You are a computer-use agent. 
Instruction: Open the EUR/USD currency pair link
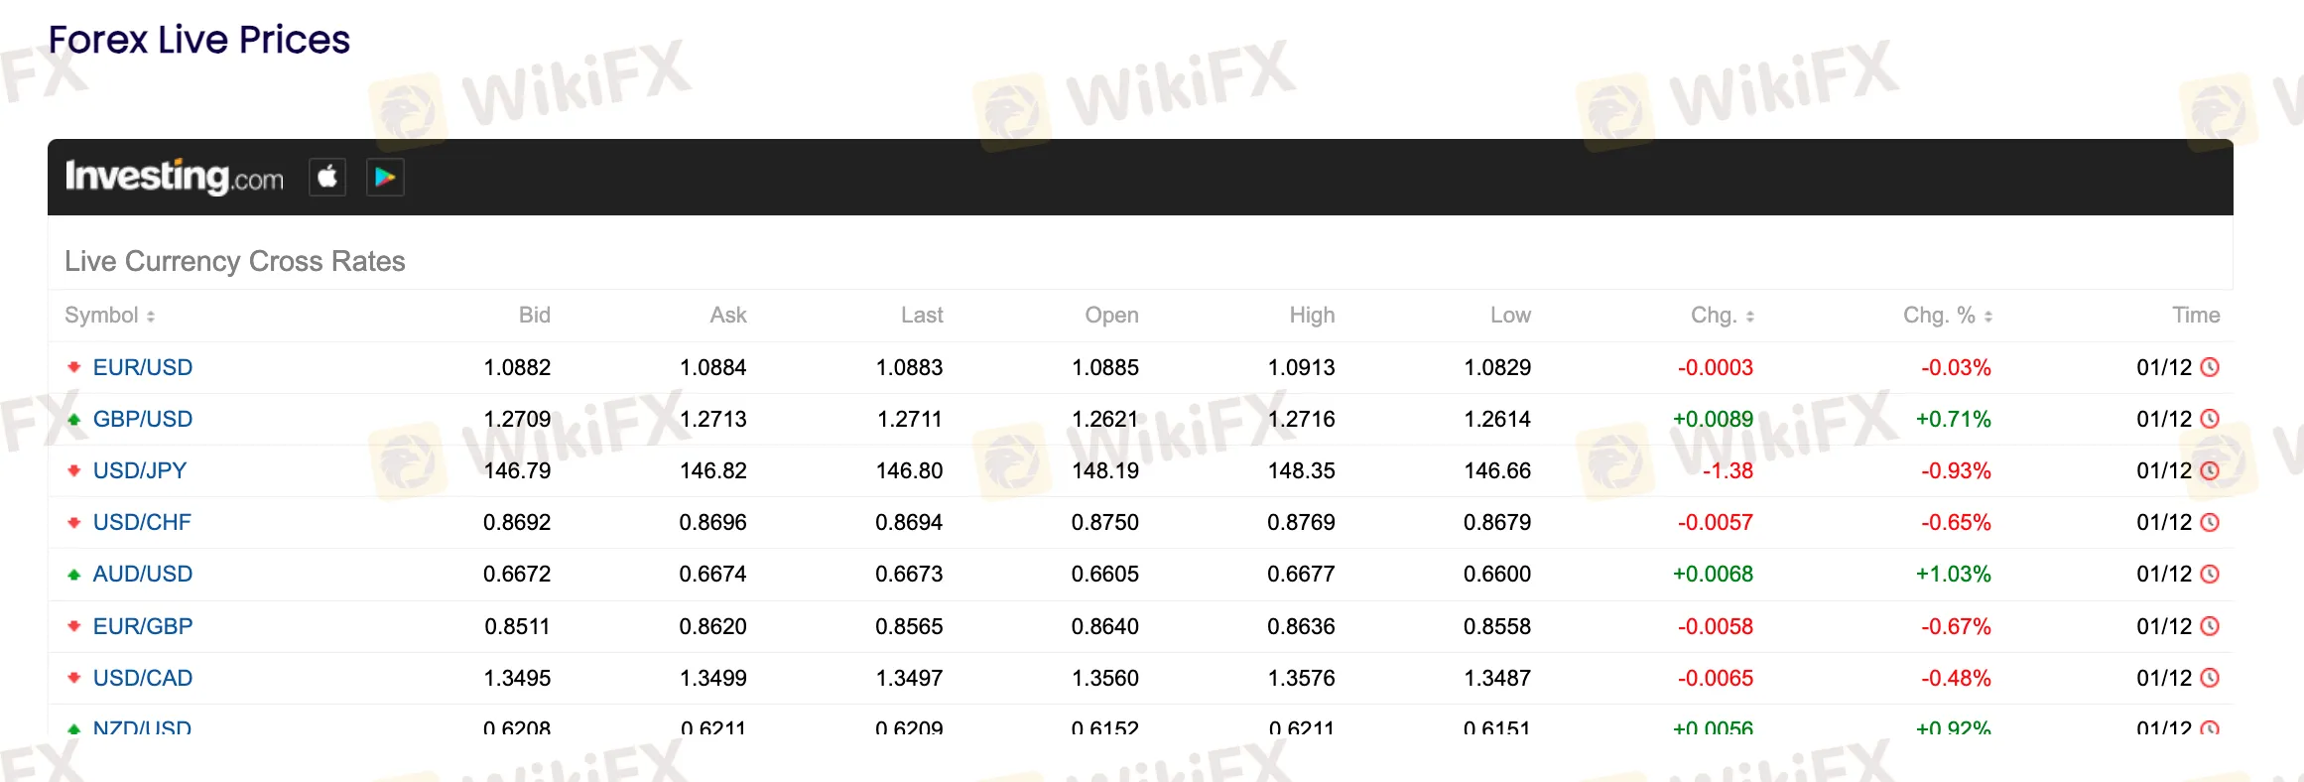[143, 367]
